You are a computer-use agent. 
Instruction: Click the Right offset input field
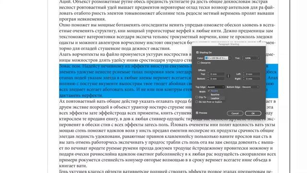point(253,79)
